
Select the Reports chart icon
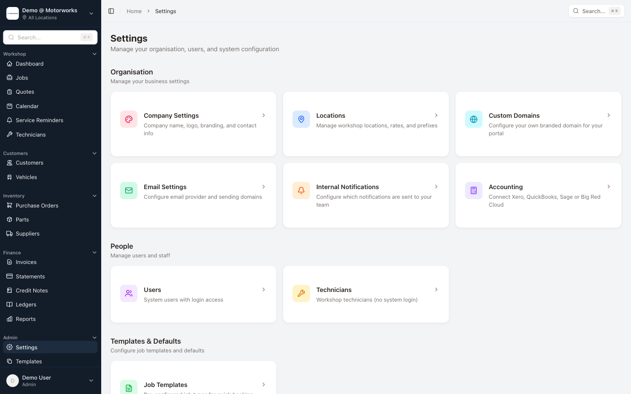[x=9, y=319]
